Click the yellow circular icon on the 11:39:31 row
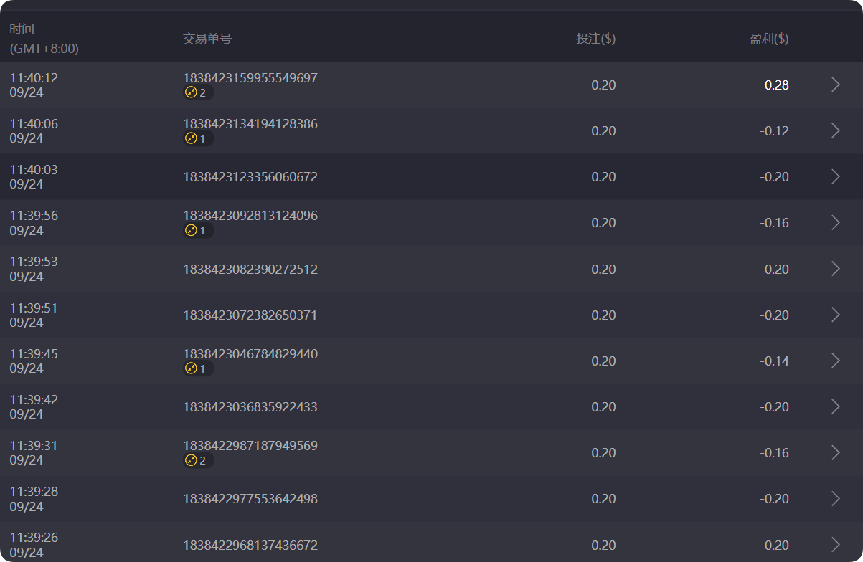863x562 pixels. [191, 460]
